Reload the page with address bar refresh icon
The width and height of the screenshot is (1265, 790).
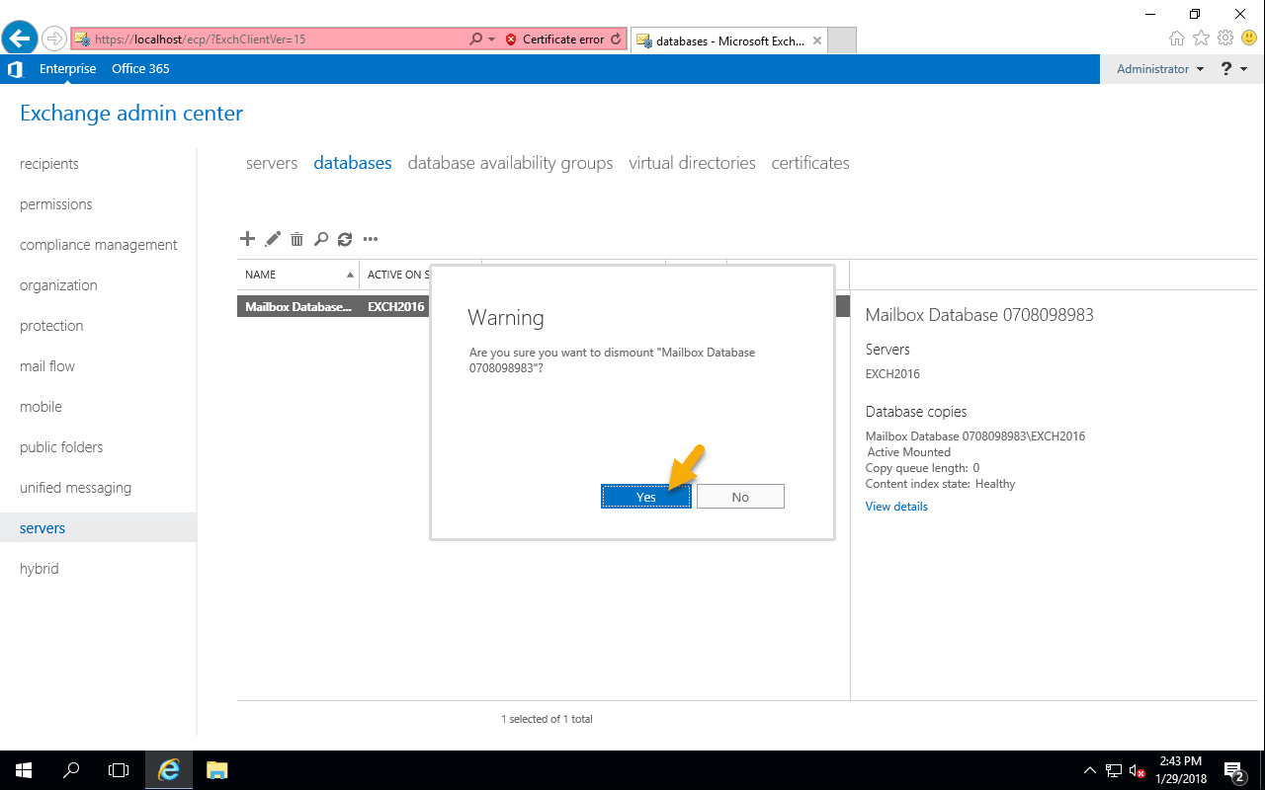click(617, 39)
